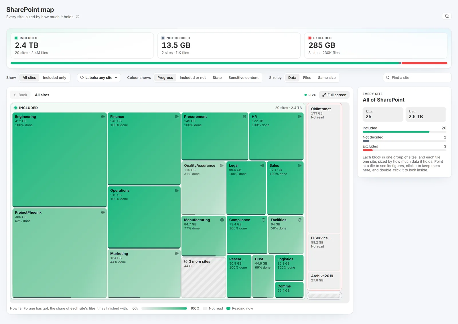
Task: Go Back in the map view
Action: click(20, 95)
